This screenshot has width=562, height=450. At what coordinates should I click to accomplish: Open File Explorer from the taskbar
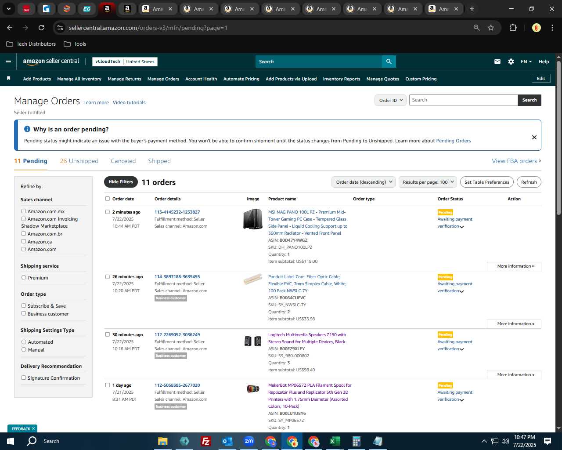[x=163, y=441]
